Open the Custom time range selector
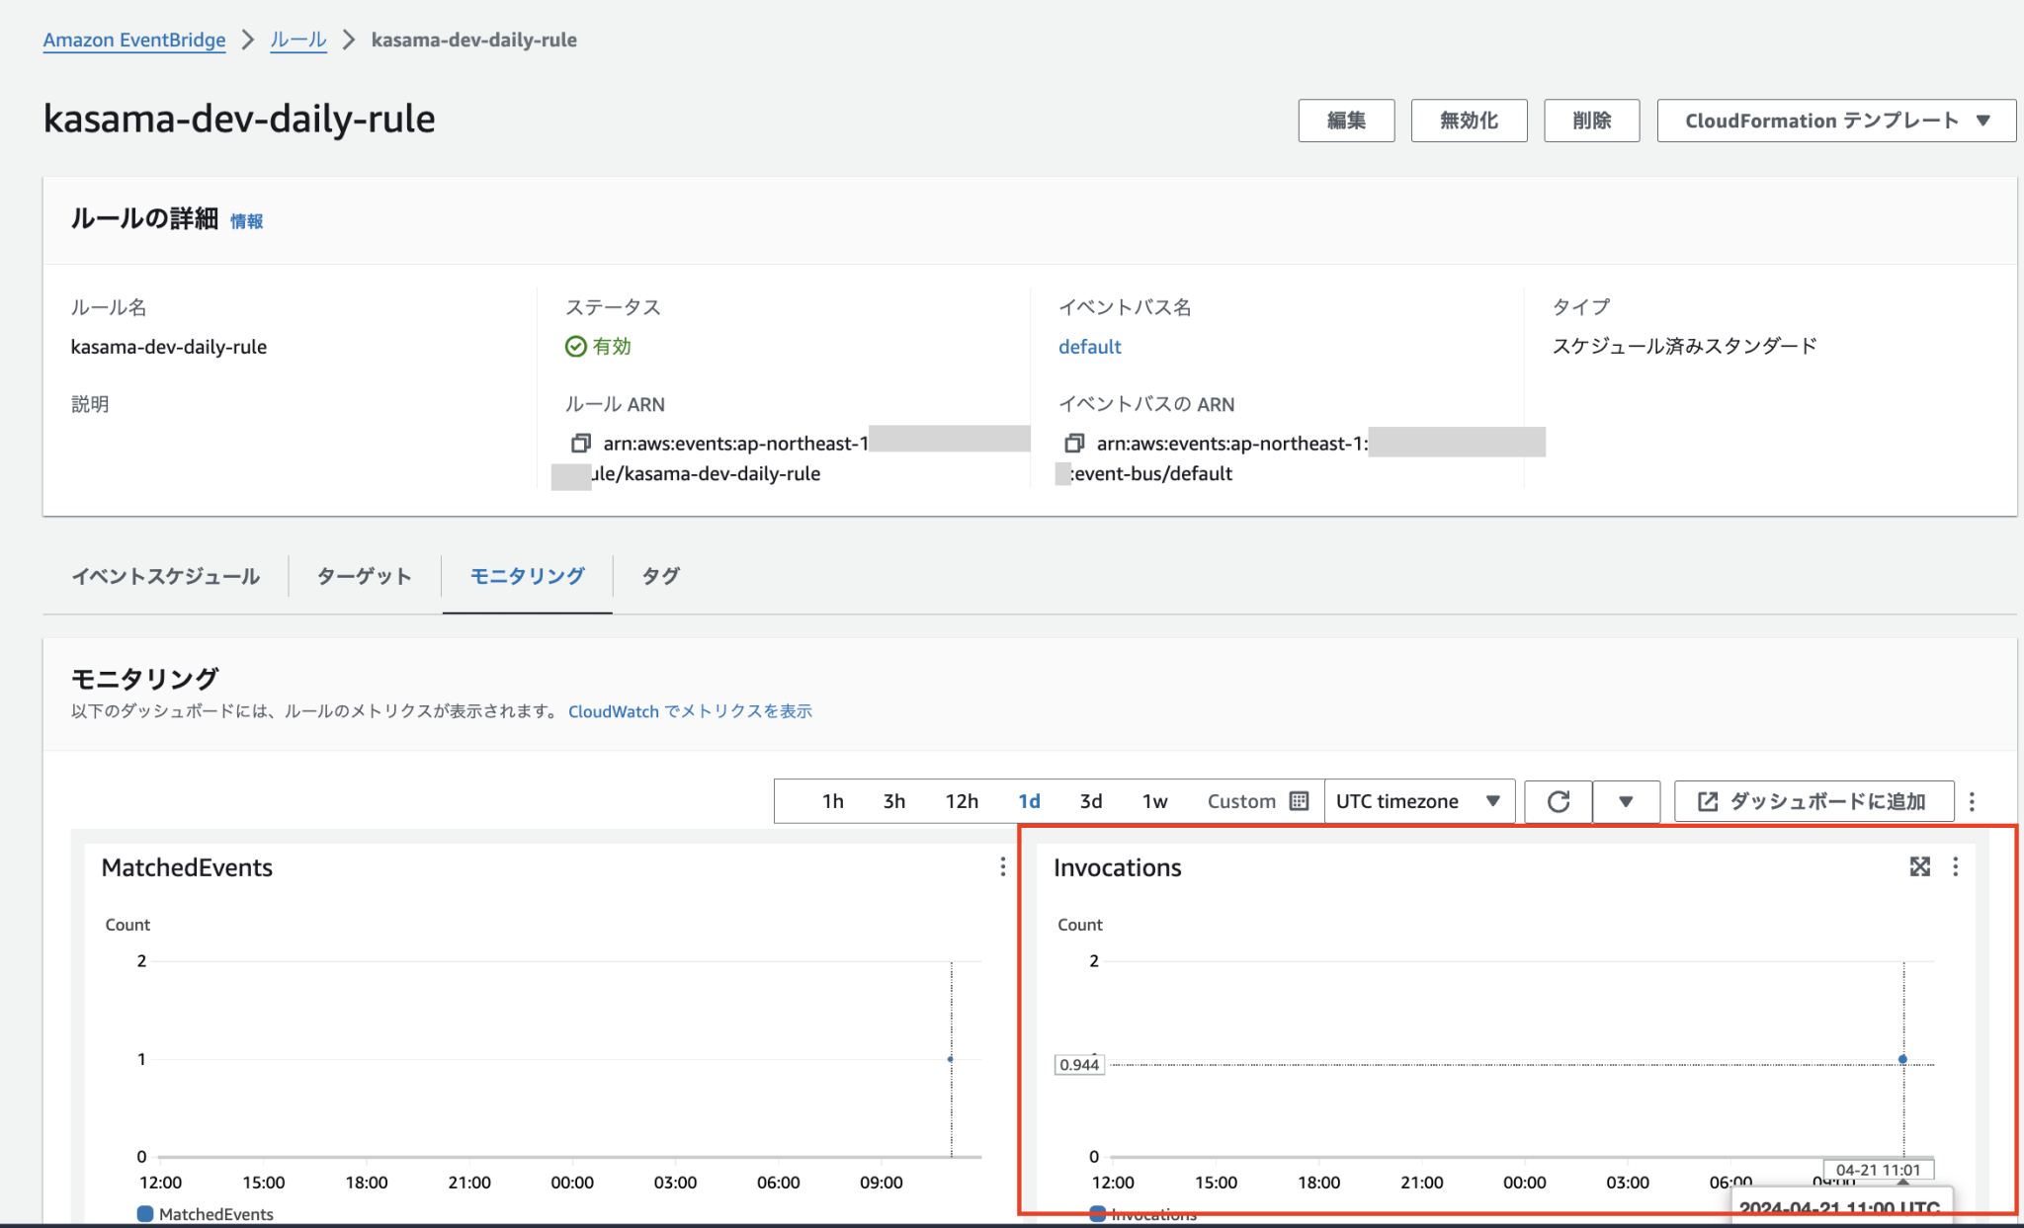The height and width of the screenshot is (1228, 2024). pyautogui.click(x=1240, y=801)
